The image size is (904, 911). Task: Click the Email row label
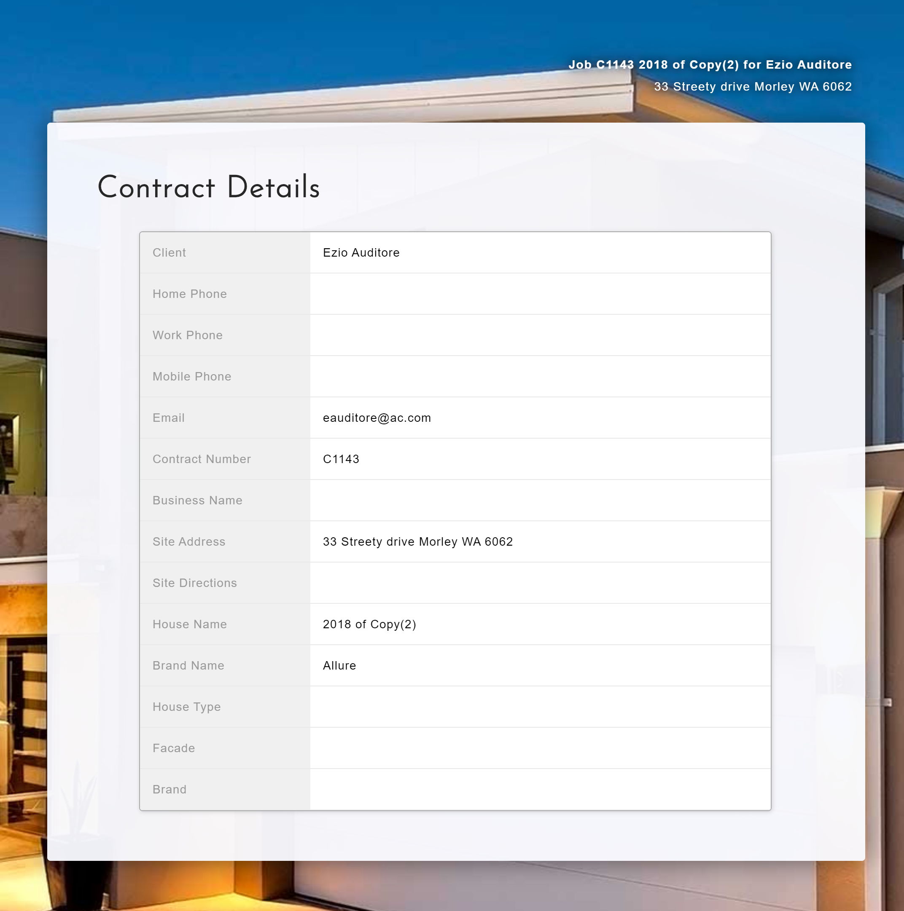point(168,418)
